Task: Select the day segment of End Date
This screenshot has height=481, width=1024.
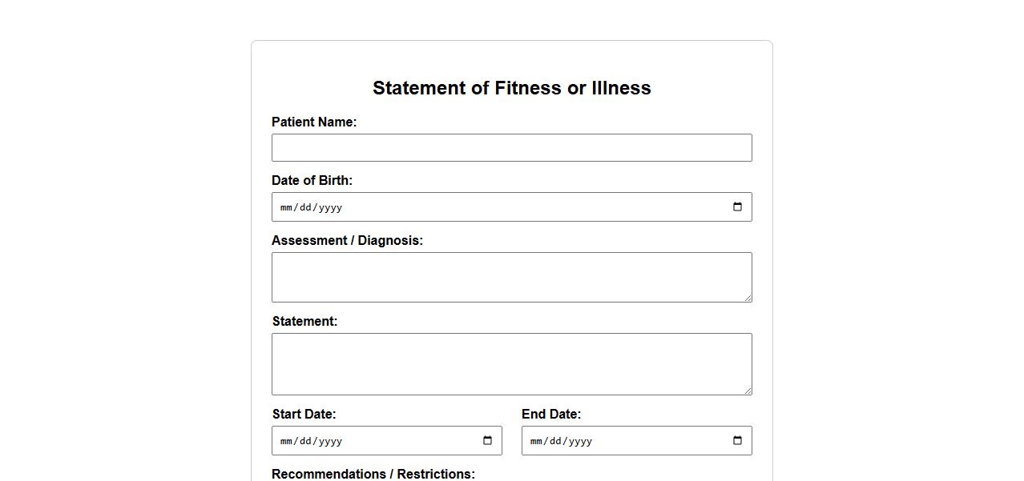Action: (554, 442)
